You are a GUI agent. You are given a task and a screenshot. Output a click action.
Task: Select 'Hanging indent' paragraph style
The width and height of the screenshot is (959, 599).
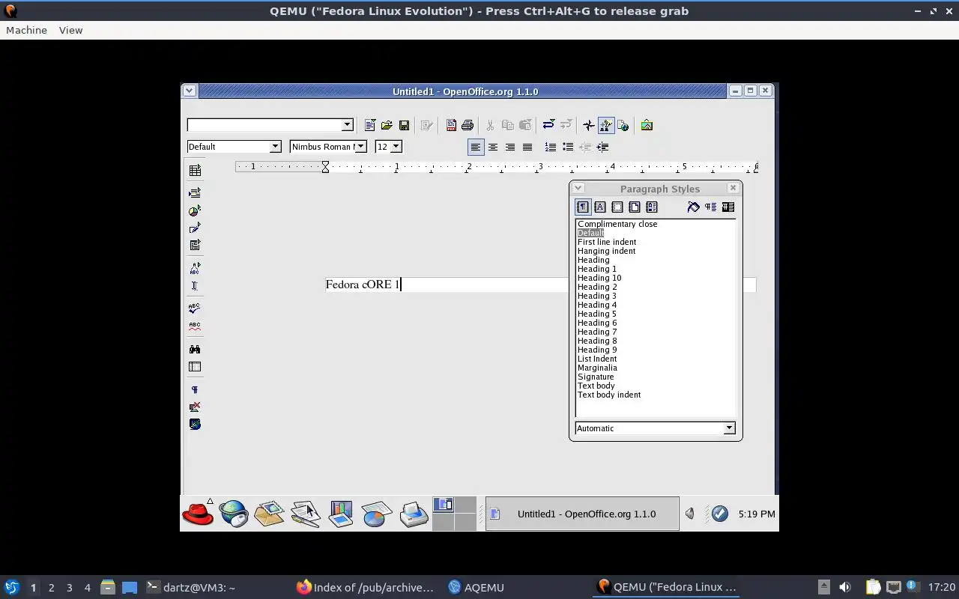click(x=606, y=251)
